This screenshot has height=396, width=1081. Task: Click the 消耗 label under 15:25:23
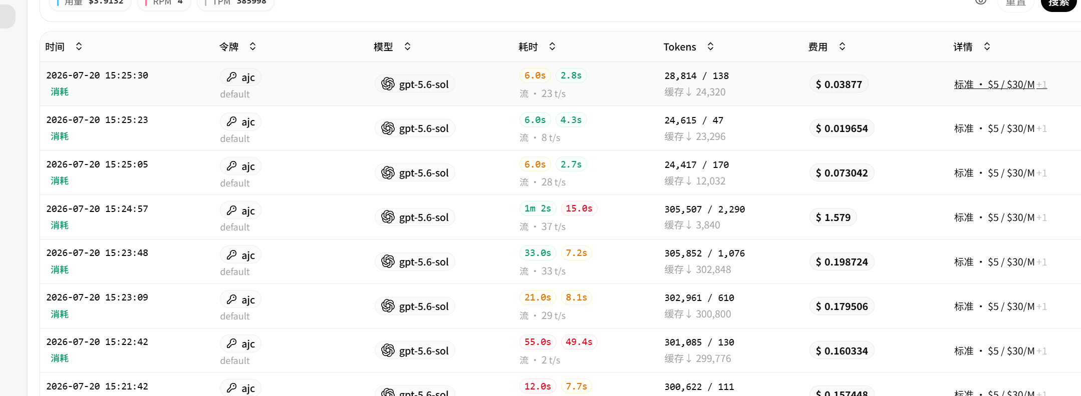[60, 136]
